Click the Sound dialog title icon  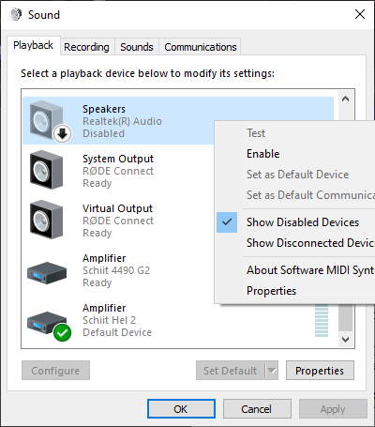coord(16,14)
